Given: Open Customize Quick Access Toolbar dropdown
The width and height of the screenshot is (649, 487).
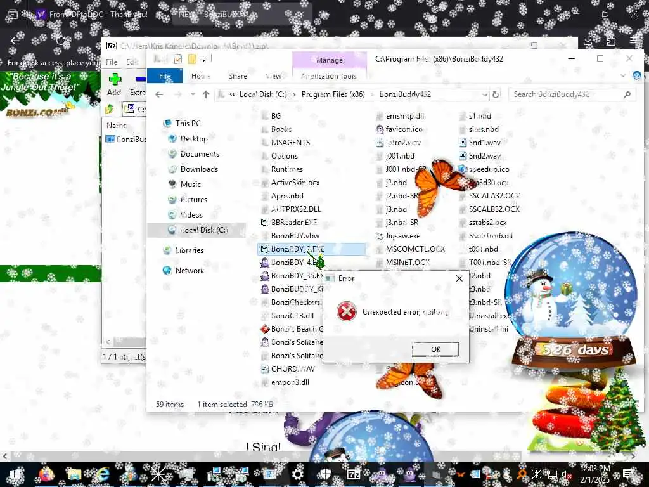Looking at the screenshot, I should pos(203,60).
